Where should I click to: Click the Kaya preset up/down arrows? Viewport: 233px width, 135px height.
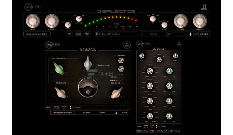pos(71,107)
